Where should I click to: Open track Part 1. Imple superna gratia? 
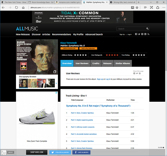click(x=82, y=120)
